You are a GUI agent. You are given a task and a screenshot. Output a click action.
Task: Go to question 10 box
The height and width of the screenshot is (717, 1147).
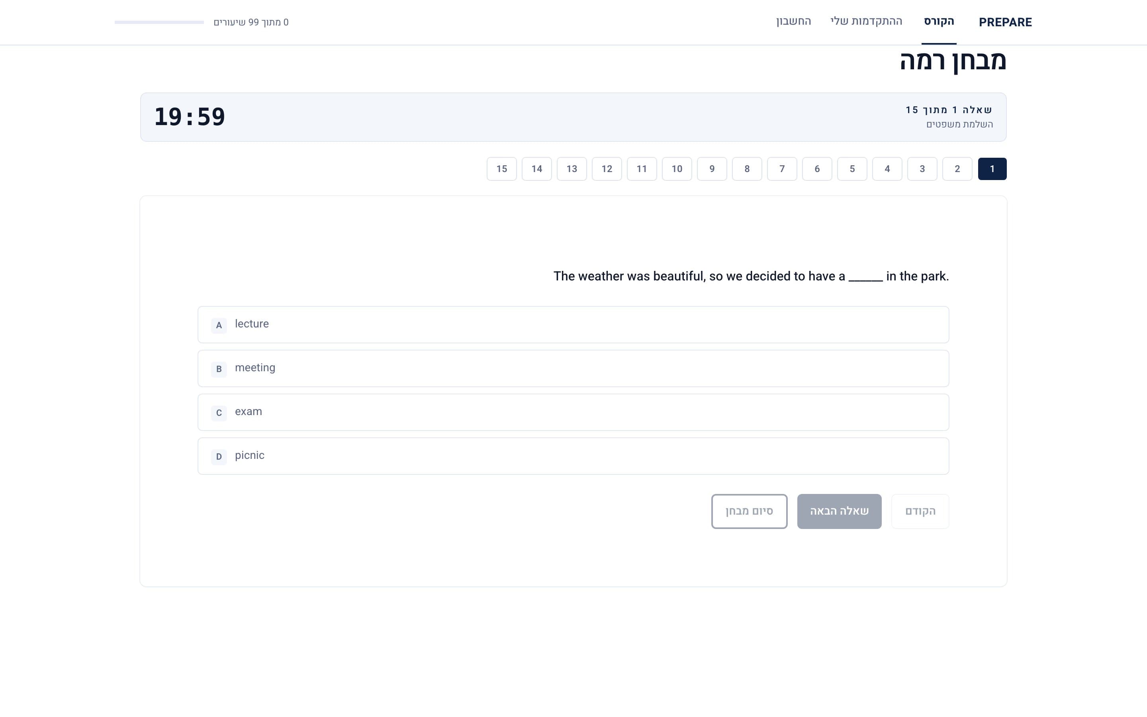676,169
